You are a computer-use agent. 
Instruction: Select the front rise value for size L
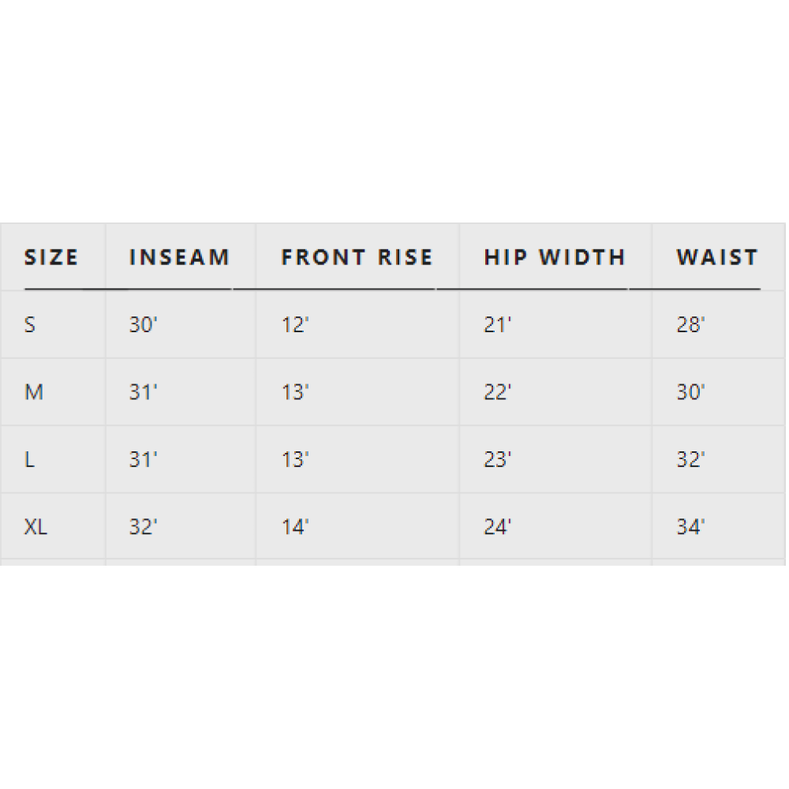(294, 459)
